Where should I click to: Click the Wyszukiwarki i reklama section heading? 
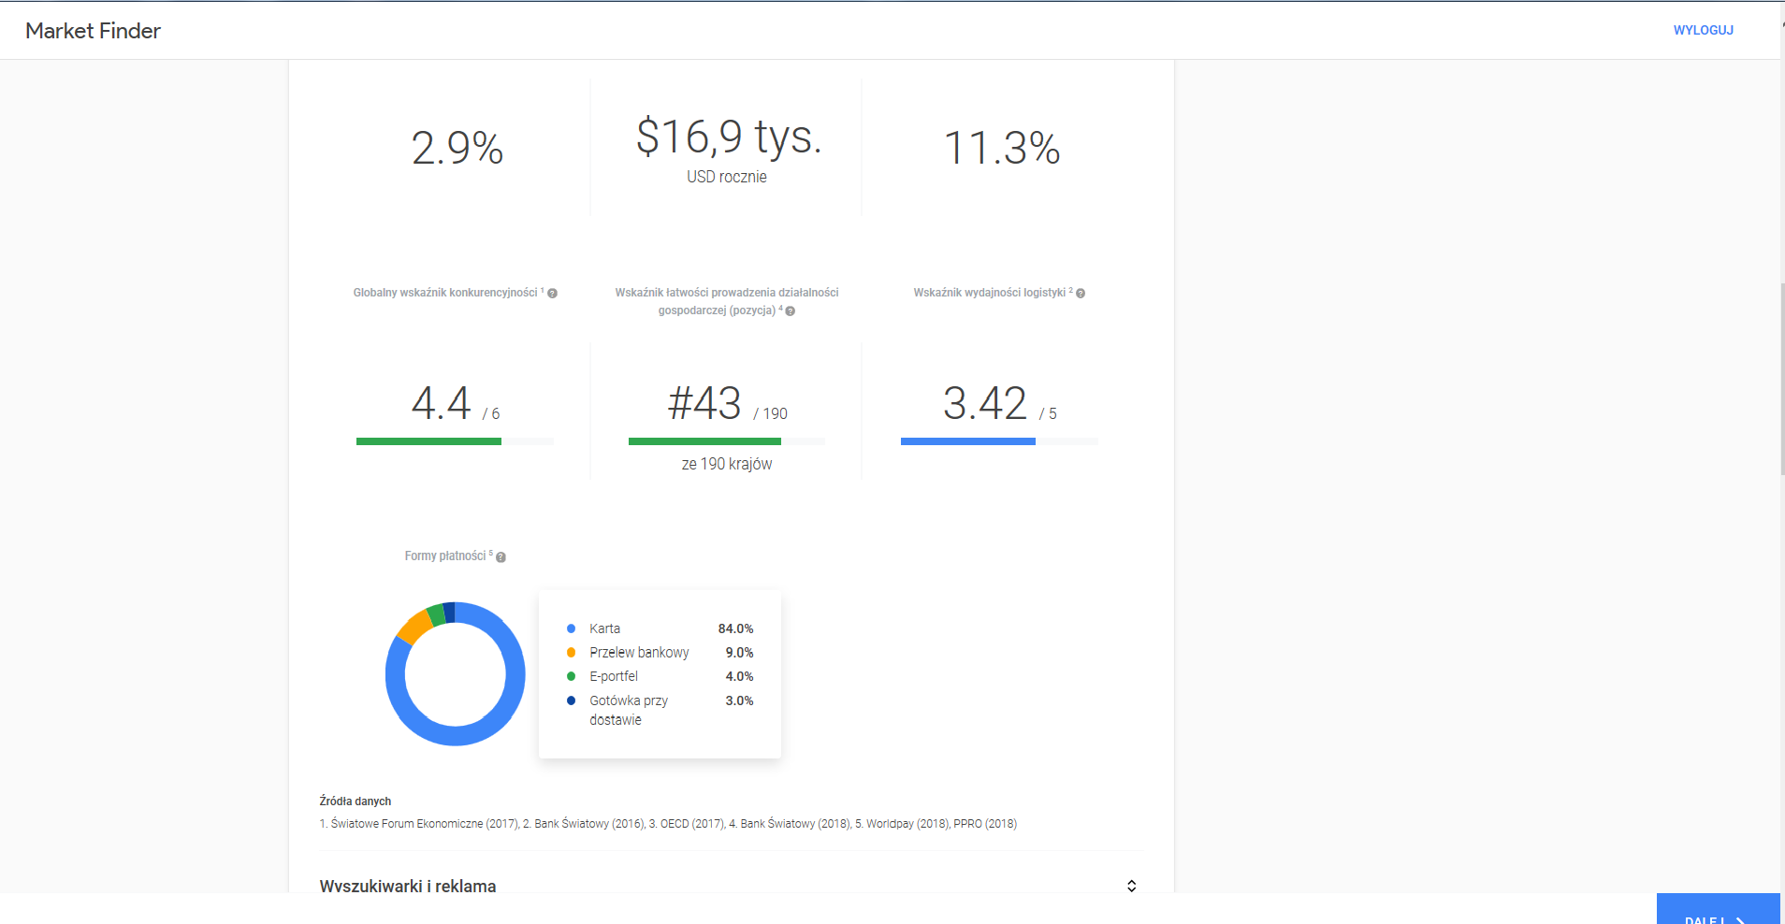coord(408,886)
